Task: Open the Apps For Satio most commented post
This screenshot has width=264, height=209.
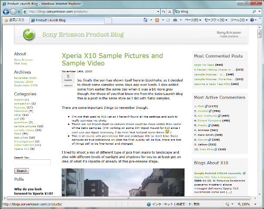Action: tap(204, 65)
